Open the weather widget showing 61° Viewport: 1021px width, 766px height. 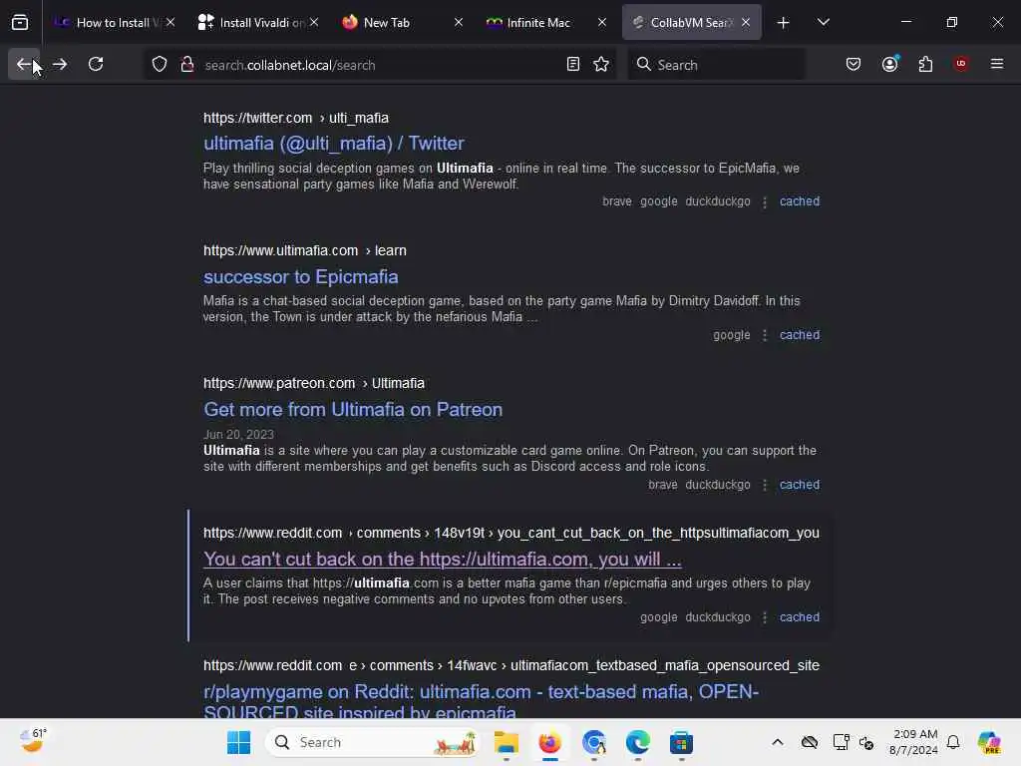(x=33, y=741)
